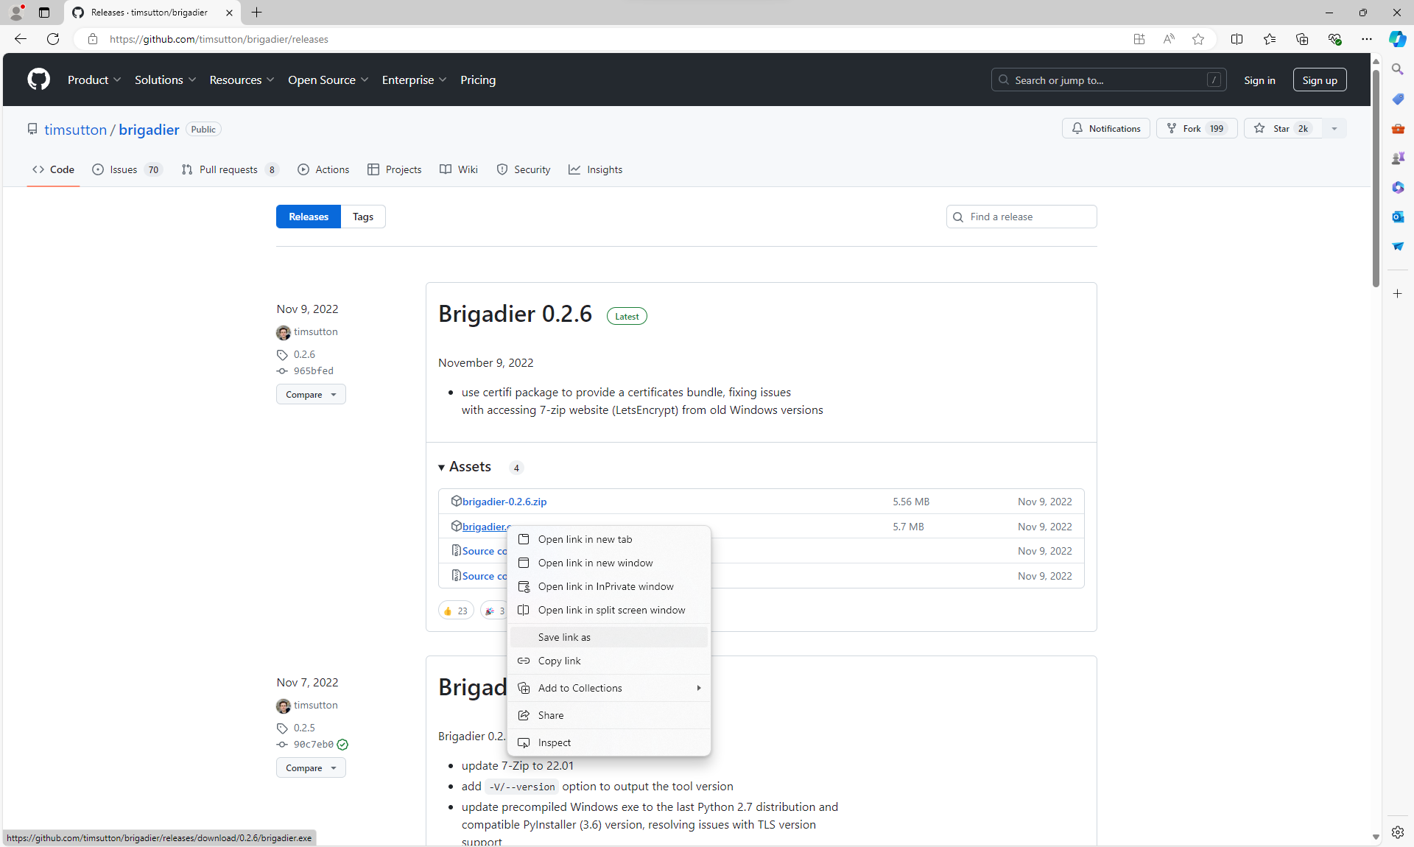This screenshot has height=847, width=1414.
Task: Expand the Product menu
Action: (94, 80)
